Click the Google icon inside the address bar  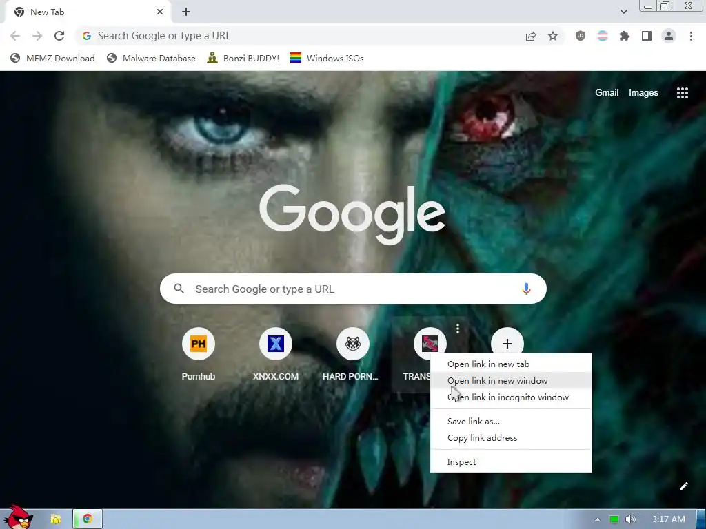(x=87, y=36)
